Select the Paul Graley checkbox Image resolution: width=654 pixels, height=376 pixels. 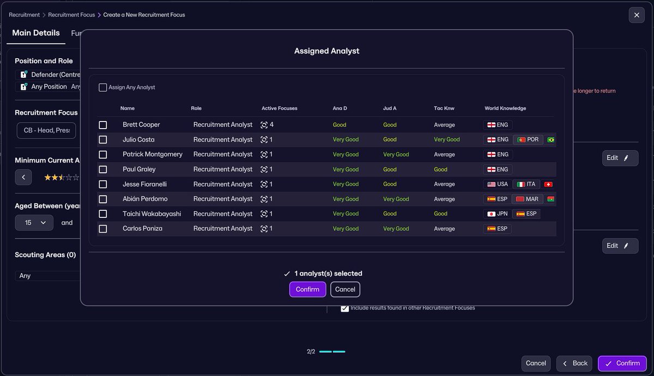pos(102,169)
